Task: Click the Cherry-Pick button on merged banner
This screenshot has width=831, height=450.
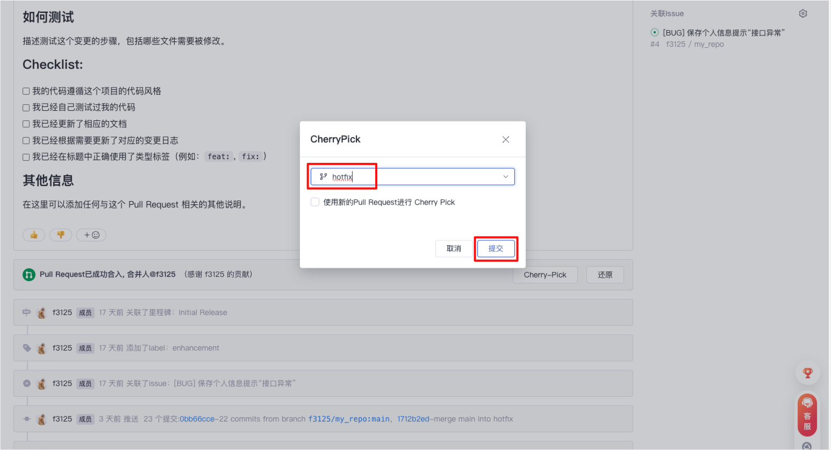Action: tap(545, 275)
